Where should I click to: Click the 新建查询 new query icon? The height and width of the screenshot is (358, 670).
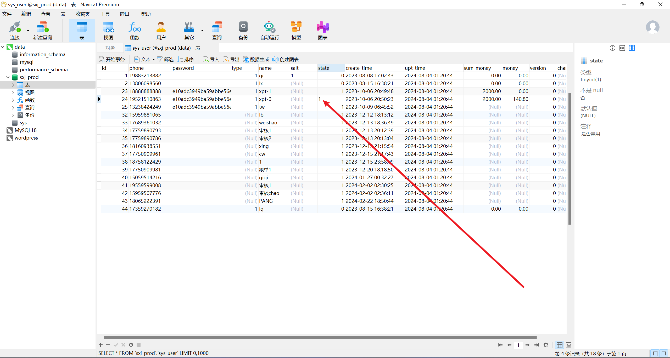[42, 31]
